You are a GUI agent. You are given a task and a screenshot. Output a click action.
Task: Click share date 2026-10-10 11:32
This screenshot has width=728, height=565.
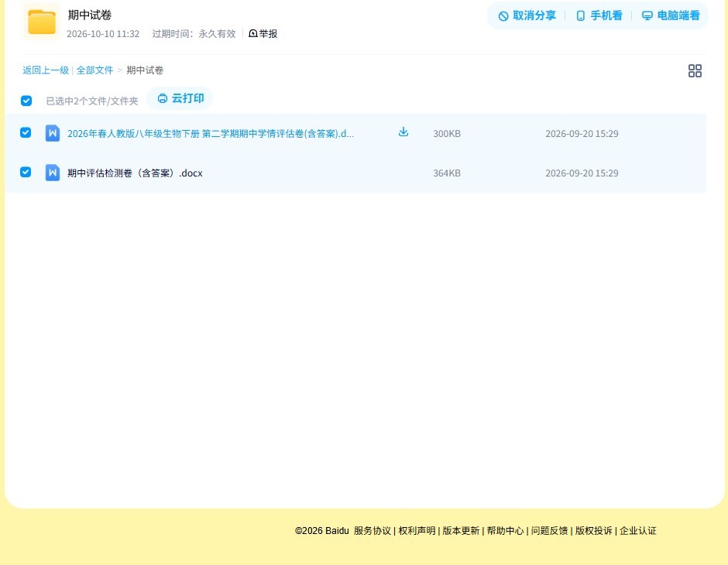click(103, 34)
